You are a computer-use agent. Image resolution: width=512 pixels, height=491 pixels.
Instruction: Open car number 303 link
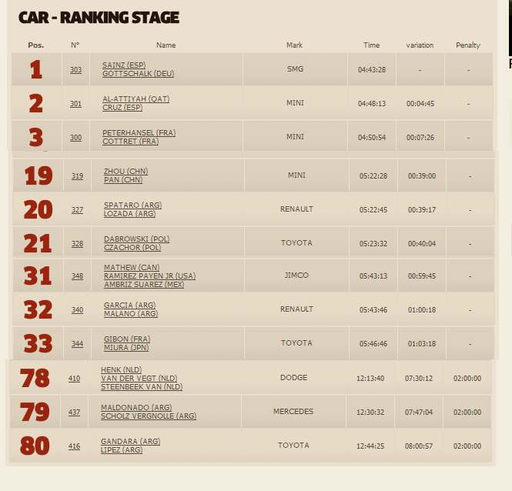pyautogui.click(x=75, y=70)
